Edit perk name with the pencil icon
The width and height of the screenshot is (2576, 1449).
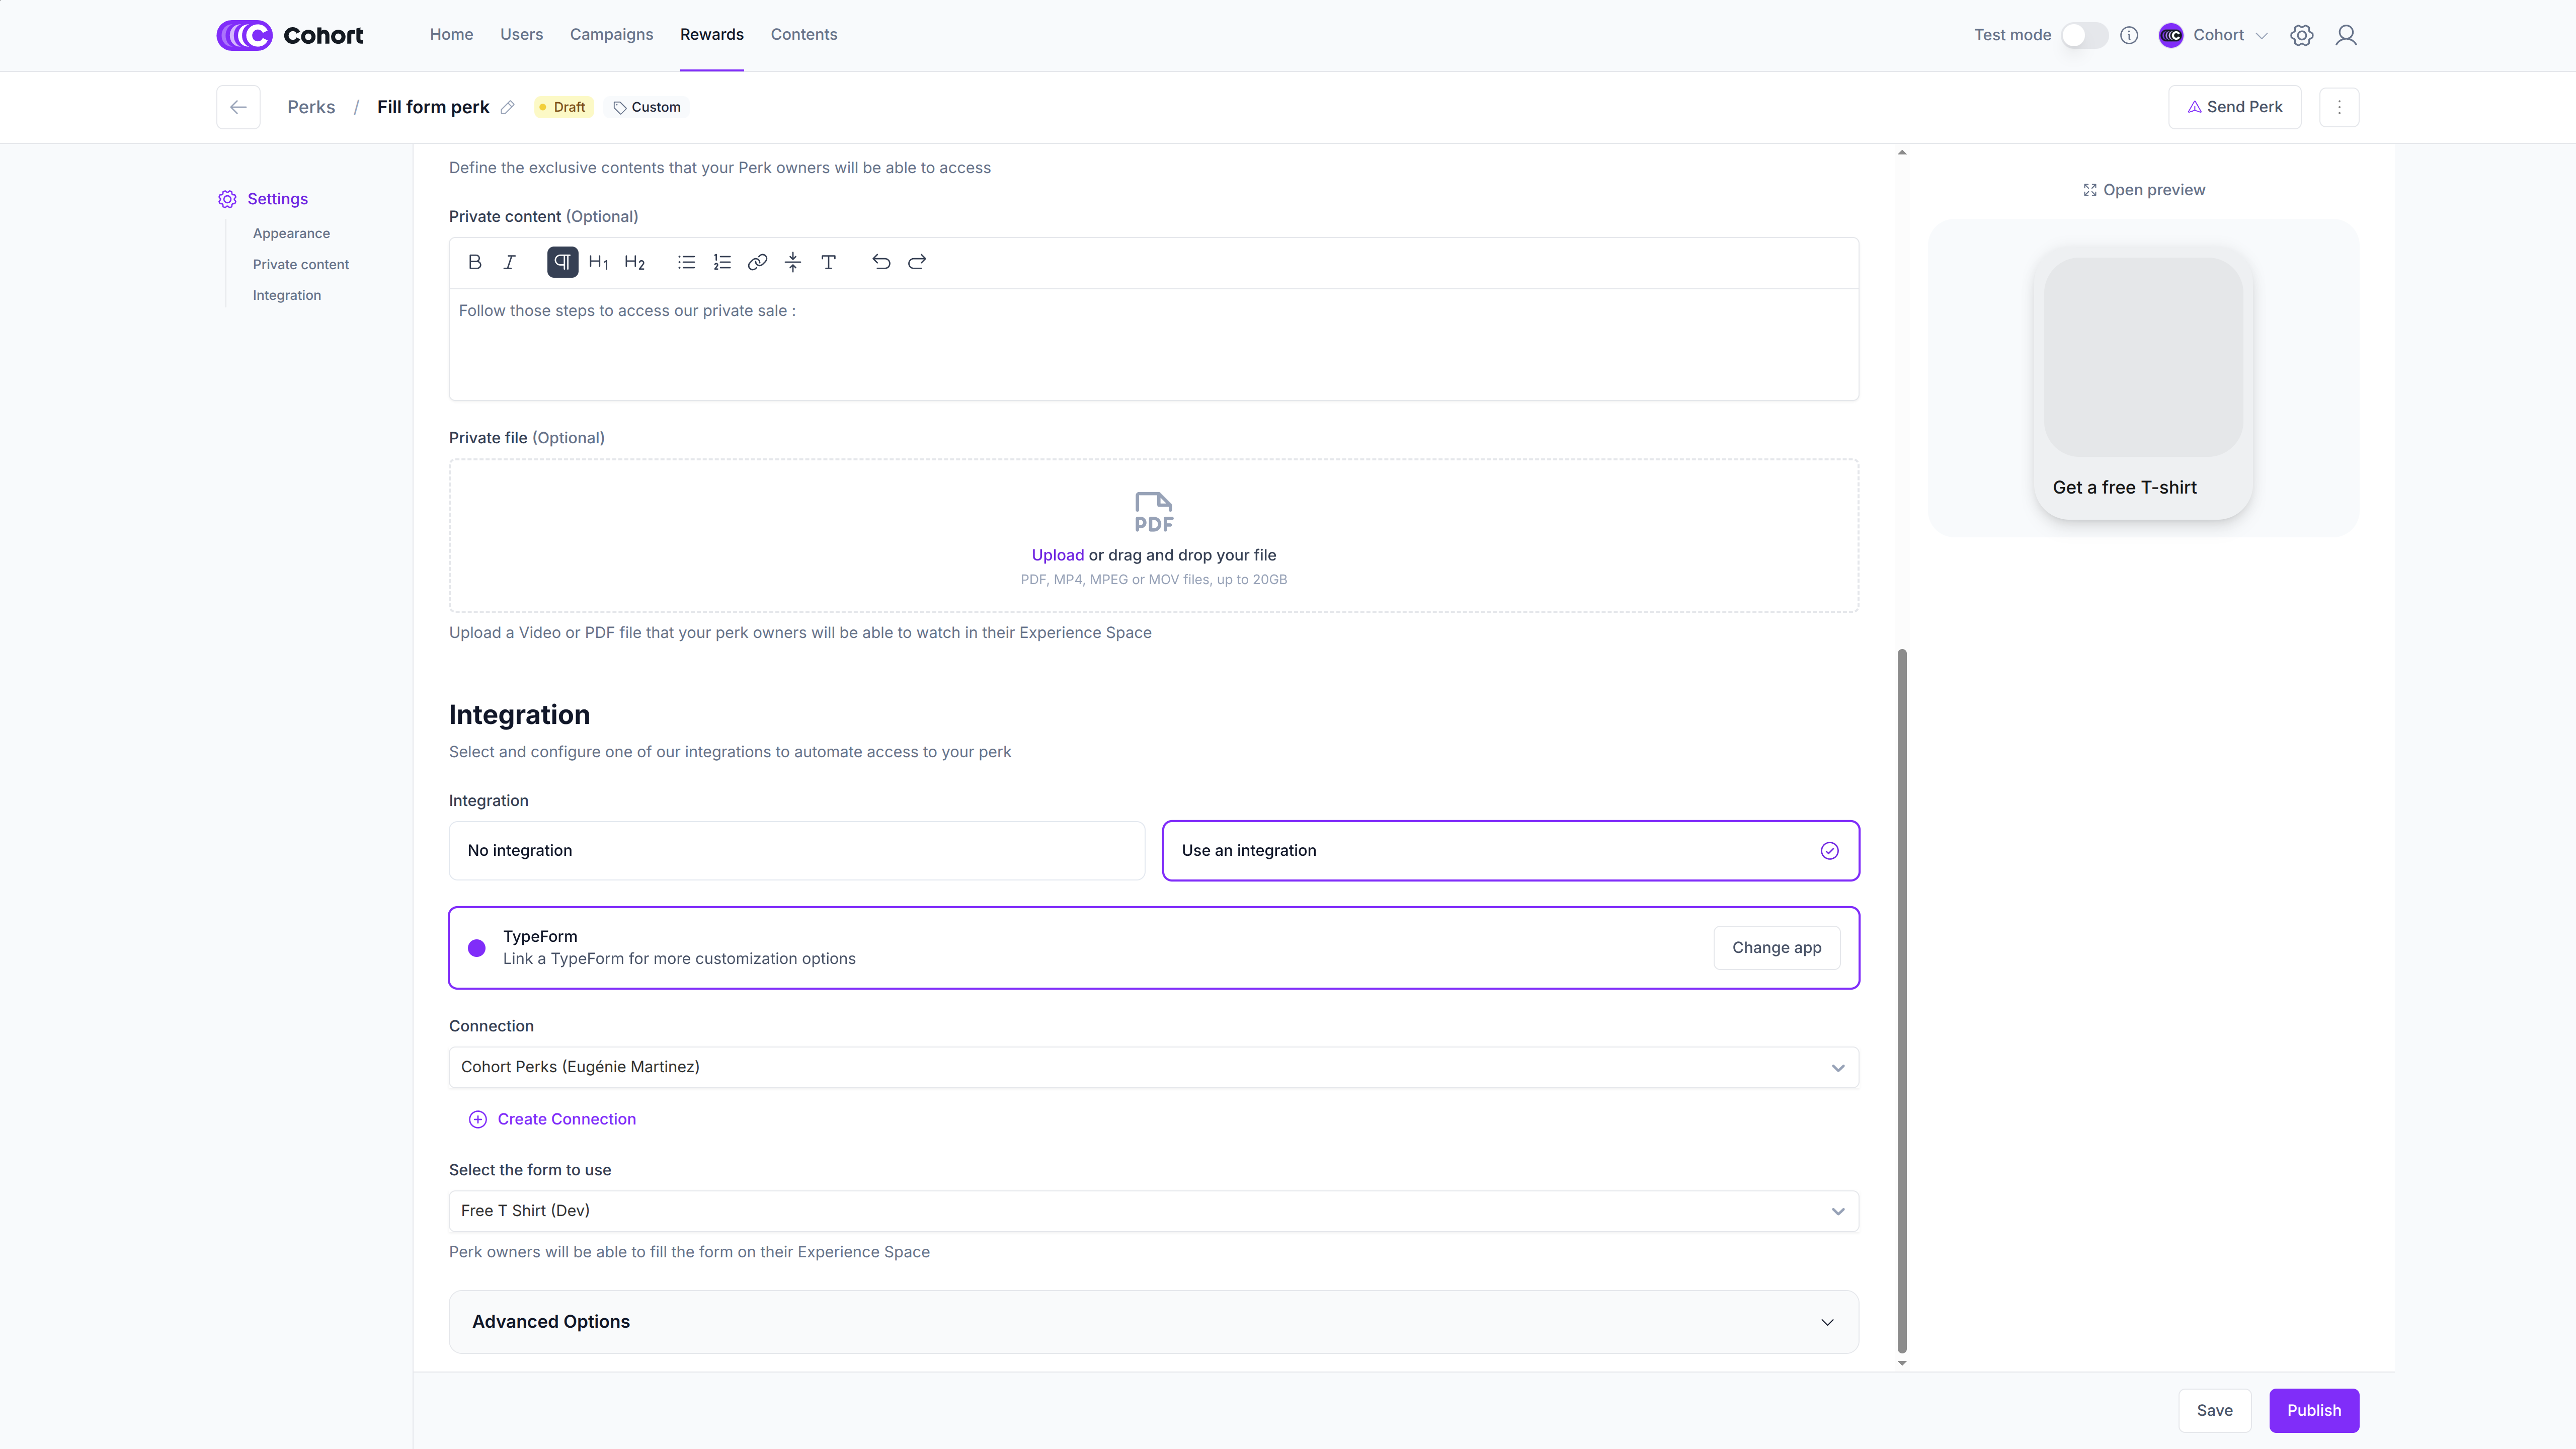click(508, 107)
